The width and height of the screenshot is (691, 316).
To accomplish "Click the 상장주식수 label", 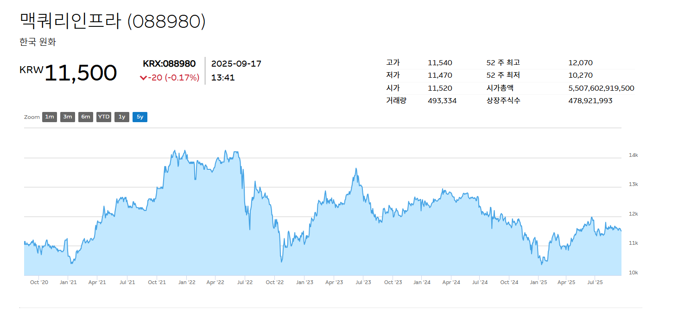I will [503, 100].
